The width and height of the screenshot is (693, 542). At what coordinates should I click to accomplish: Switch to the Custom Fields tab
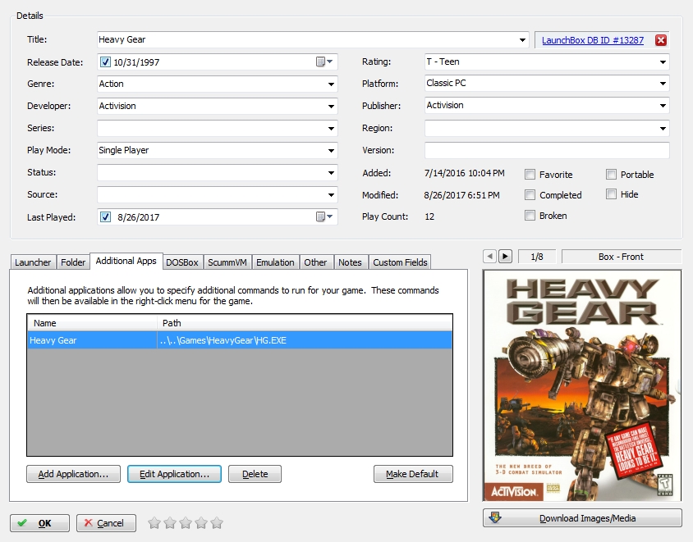(x=400, y=262)
